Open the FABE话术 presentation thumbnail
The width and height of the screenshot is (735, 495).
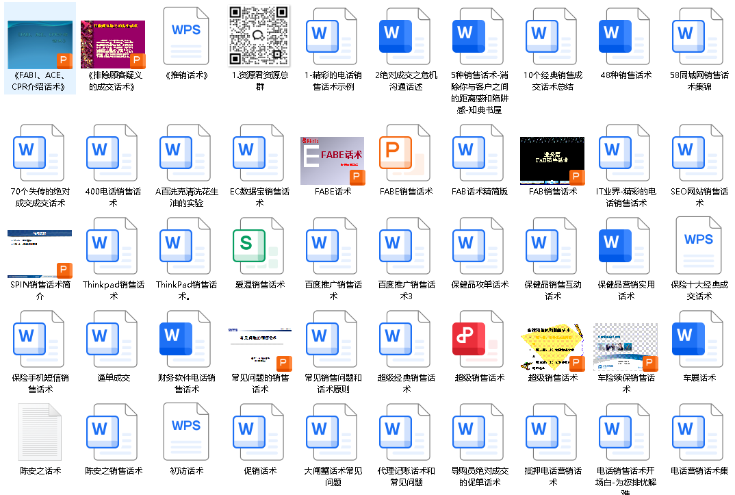click(x=333, y=161)
